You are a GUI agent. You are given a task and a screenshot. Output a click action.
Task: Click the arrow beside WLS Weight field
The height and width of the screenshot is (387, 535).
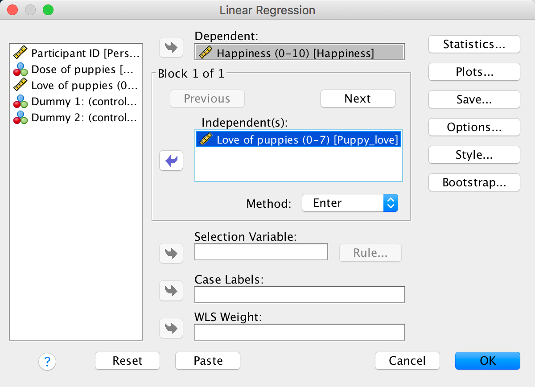click(x=171, y=328)
